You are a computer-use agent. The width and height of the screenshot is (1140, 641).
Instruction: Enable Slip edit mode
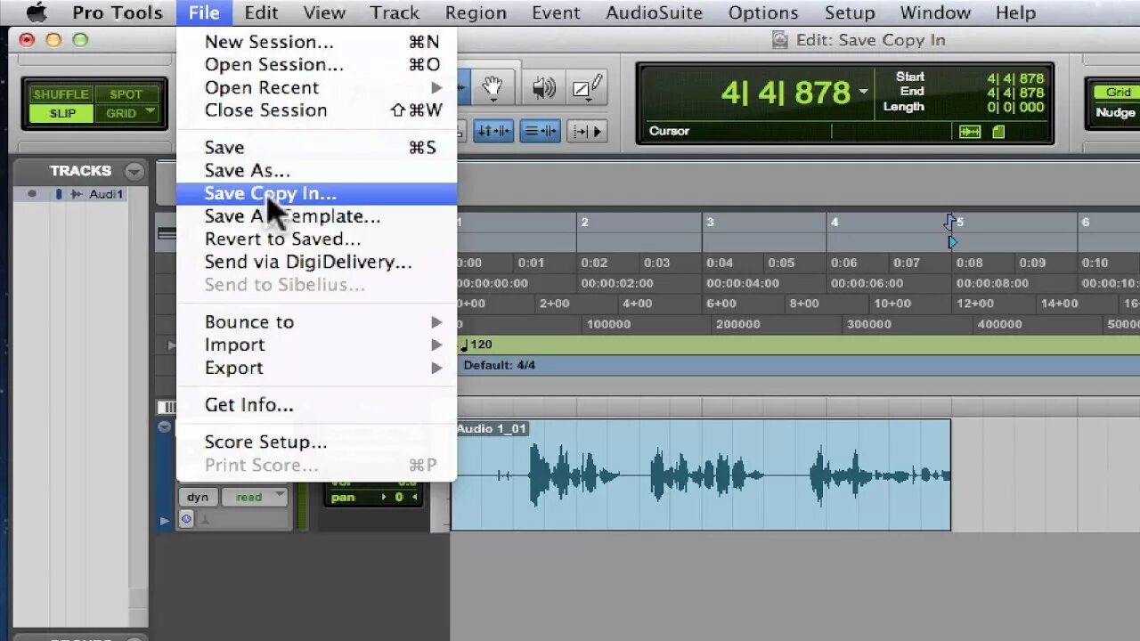coord(61,113)
